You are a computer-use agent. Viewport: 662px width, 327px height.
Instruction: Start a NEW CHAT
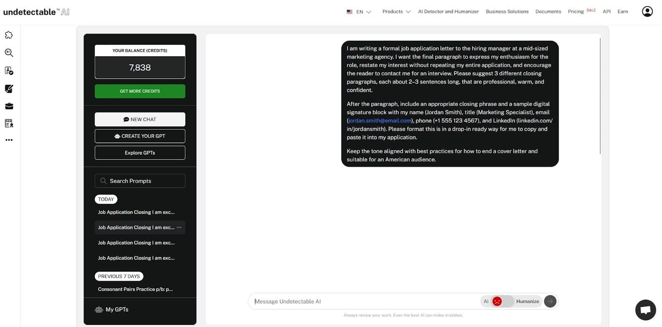pyautogui.click(x=140, y=119)
